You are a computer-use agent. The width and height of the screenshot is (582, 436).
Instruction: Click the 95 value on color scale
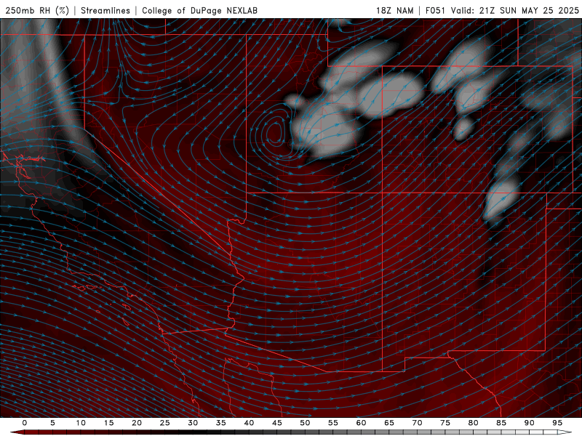click(557, 423)
